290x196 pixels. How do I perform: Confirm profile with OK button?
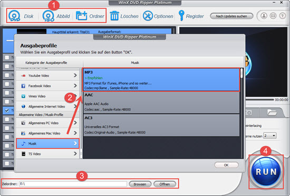click(x=226, y=165)
